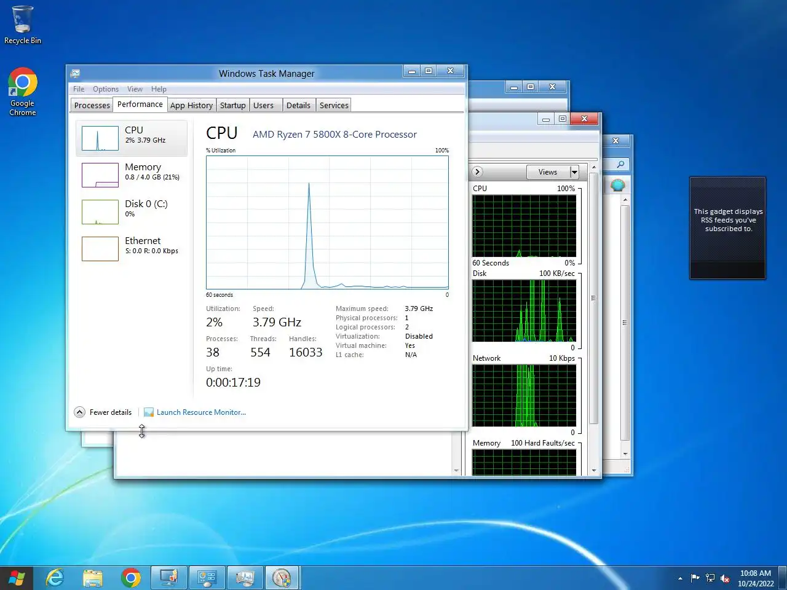Image resolution: width=787 pixels, height=590 pixels.
Task: Open the Help menu
Action: 159,89
